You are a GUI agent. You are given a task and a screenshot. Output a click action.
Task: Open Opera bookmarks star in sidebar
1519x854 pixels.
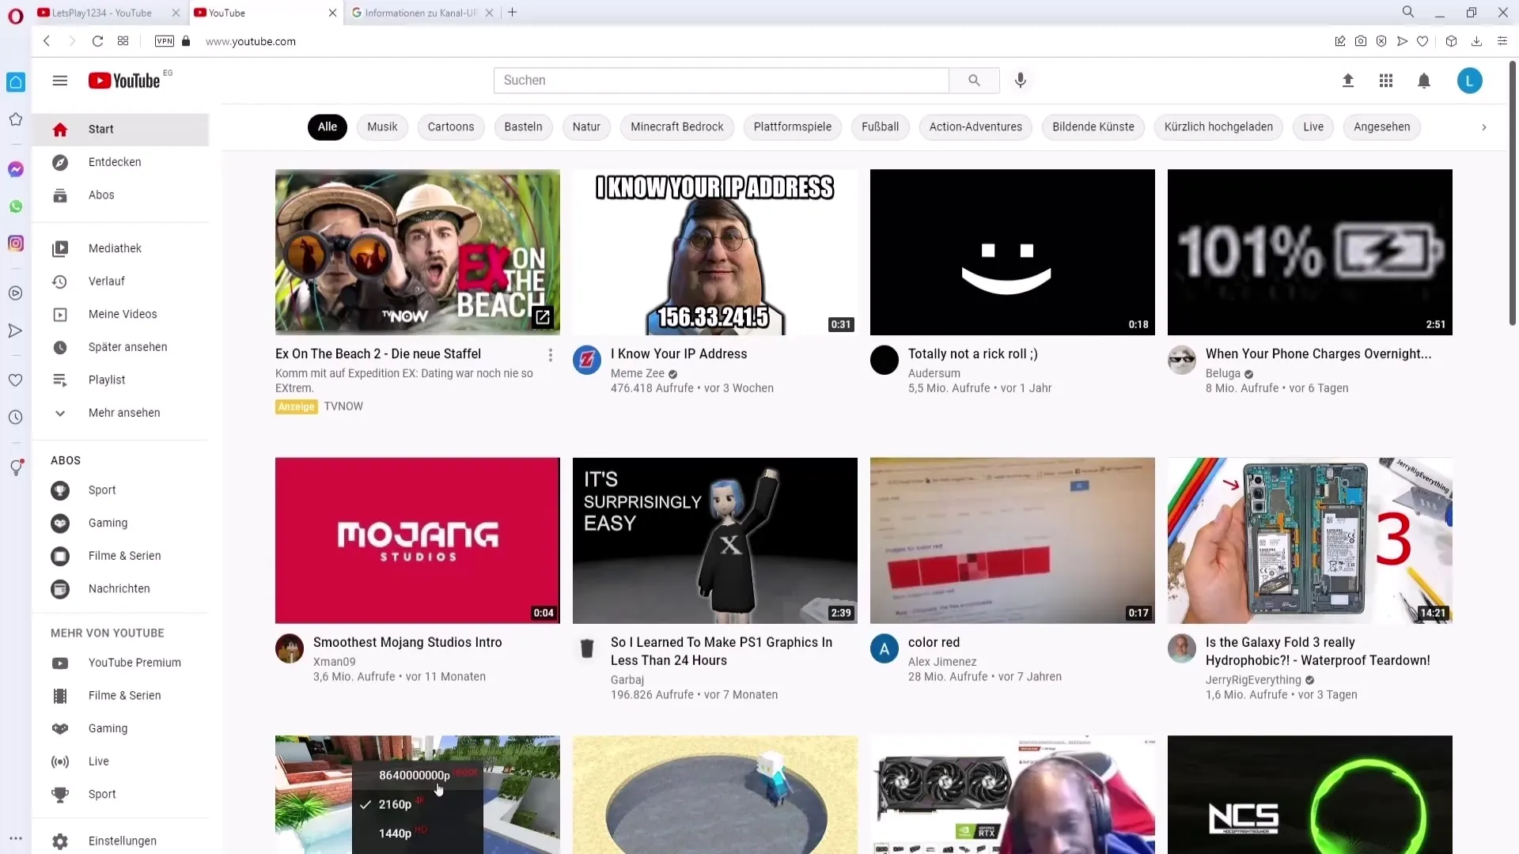[16, 119]
